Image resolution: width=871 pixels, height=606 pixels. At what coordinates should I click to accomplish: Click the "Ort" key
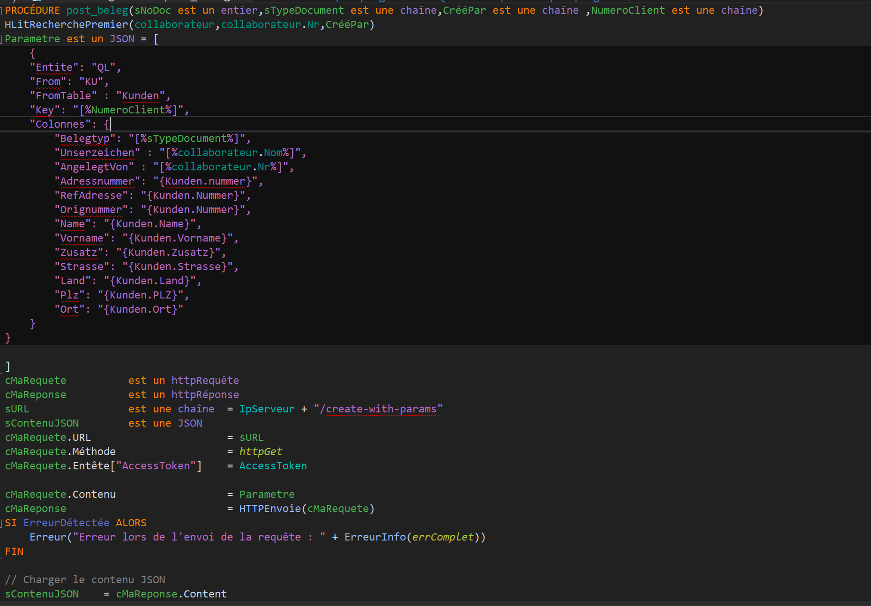pos(69,309)
